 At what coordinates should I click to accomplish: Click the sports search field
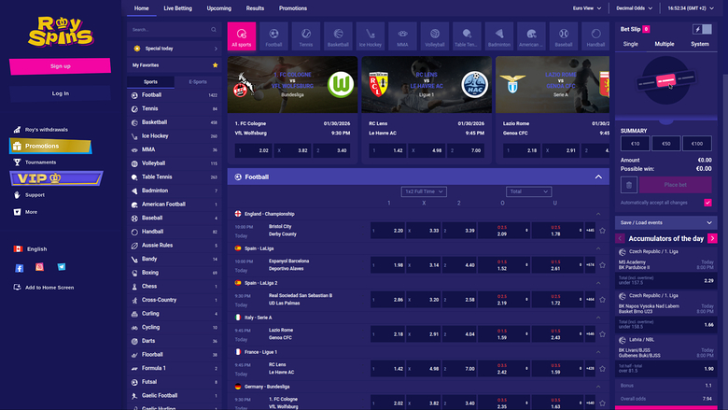174,30
